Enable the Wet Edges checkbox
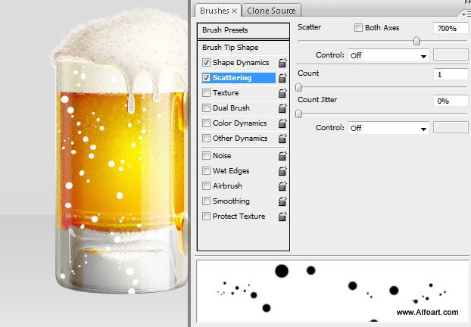Image resolution: width=471 pixels, height=327 pixels. click(206, 170)
